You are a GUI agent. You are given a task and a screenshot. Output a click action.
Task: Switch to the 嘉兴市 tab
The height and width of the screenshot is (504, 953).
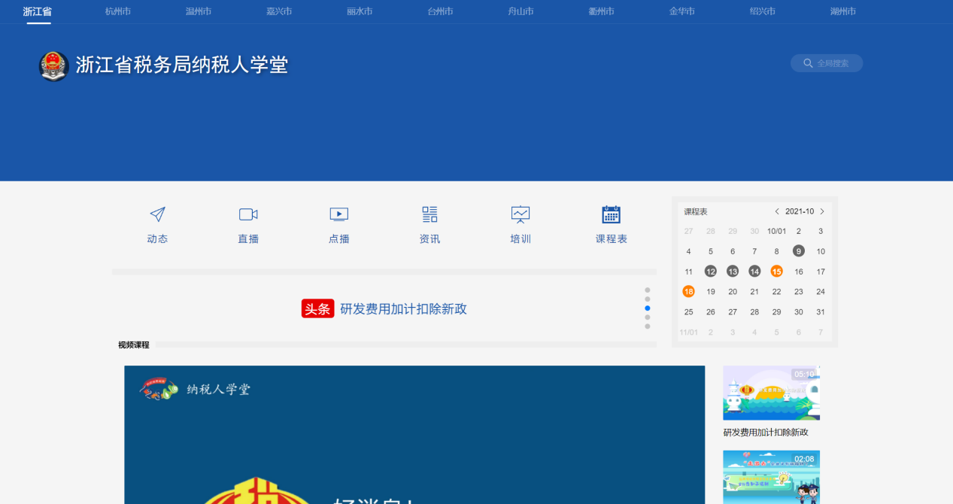(279, 11)
